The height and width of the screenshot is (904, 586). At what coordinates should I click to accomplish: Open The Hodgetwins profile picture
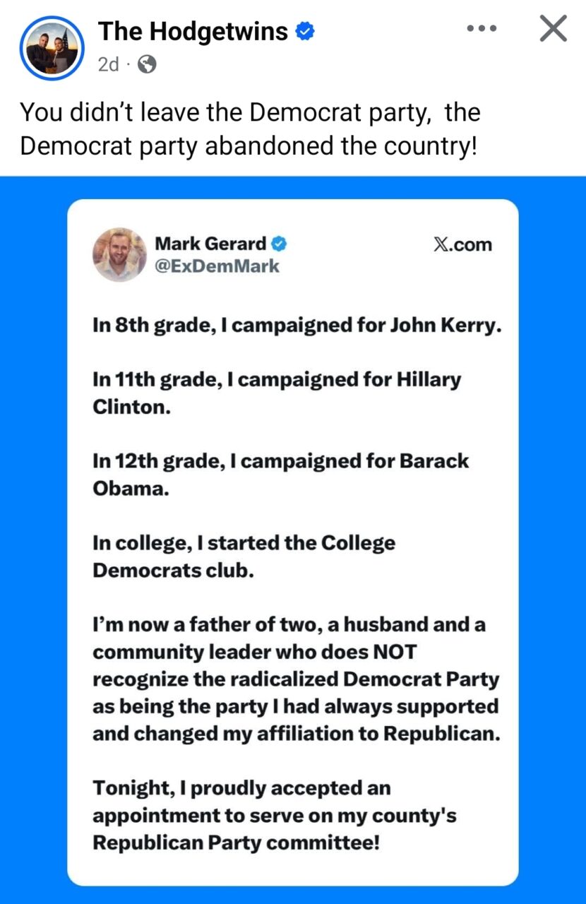[x=52, y=47]
